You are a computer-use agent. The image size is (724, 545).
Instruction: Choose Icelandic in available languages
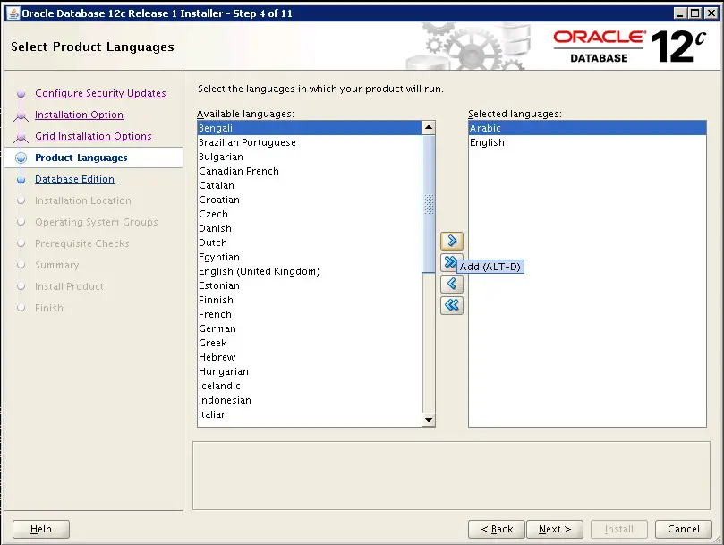(x=310, y=386)
